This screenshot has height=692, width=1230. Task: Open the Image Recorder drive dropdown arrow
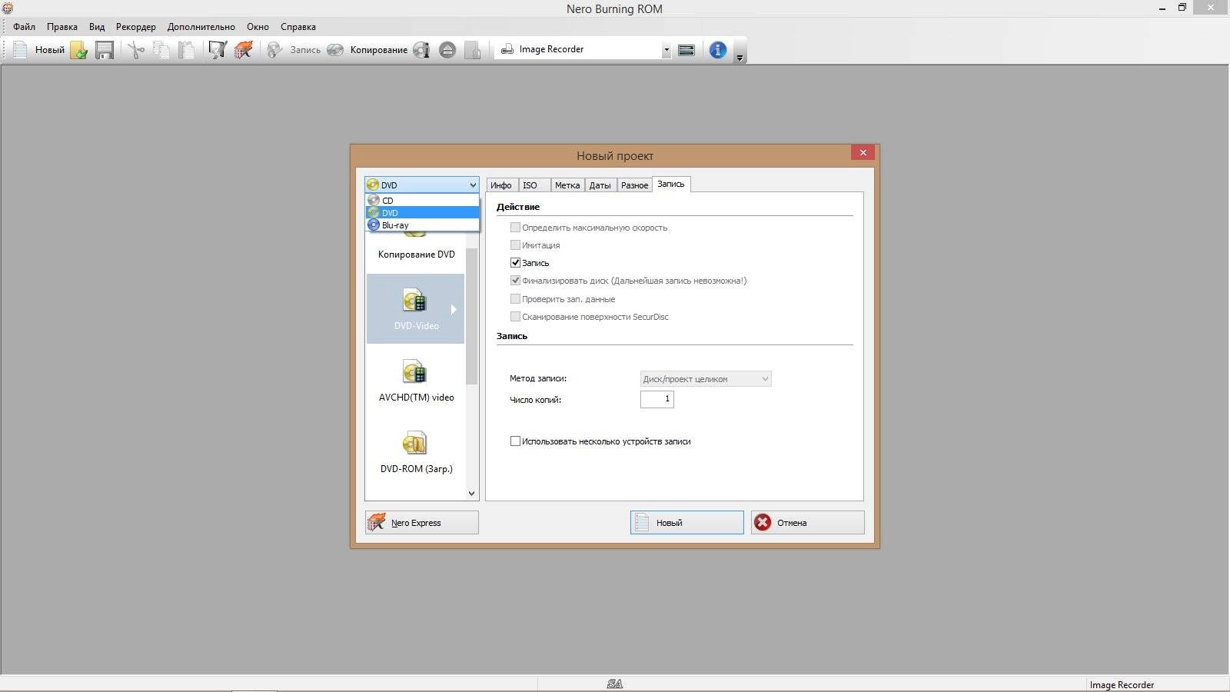[667, 50]
